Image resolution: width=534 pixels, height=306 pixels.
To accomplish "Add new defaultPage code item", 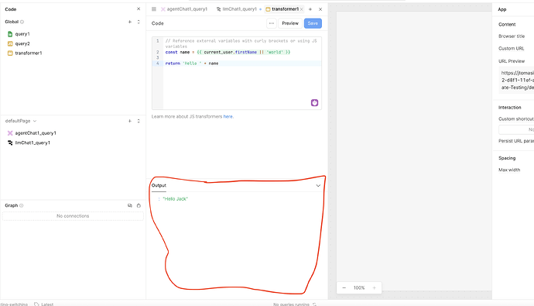I will click(130, 121).
